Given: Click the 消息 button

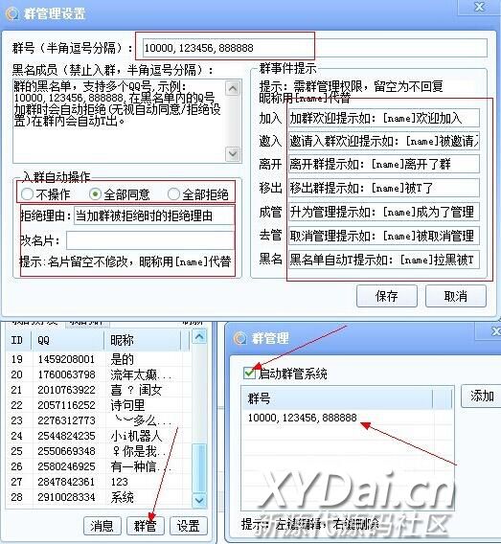Looking at the screenshot, I should [102, 526].
